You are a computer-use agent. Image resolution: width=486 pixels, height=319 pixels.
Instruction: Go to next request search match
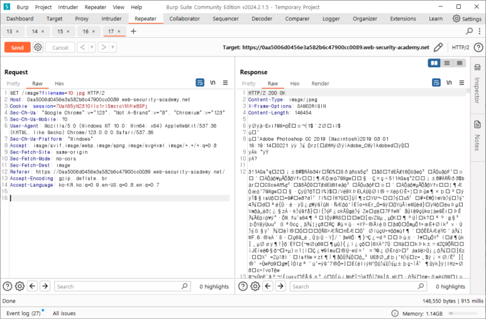coord(45,286)
